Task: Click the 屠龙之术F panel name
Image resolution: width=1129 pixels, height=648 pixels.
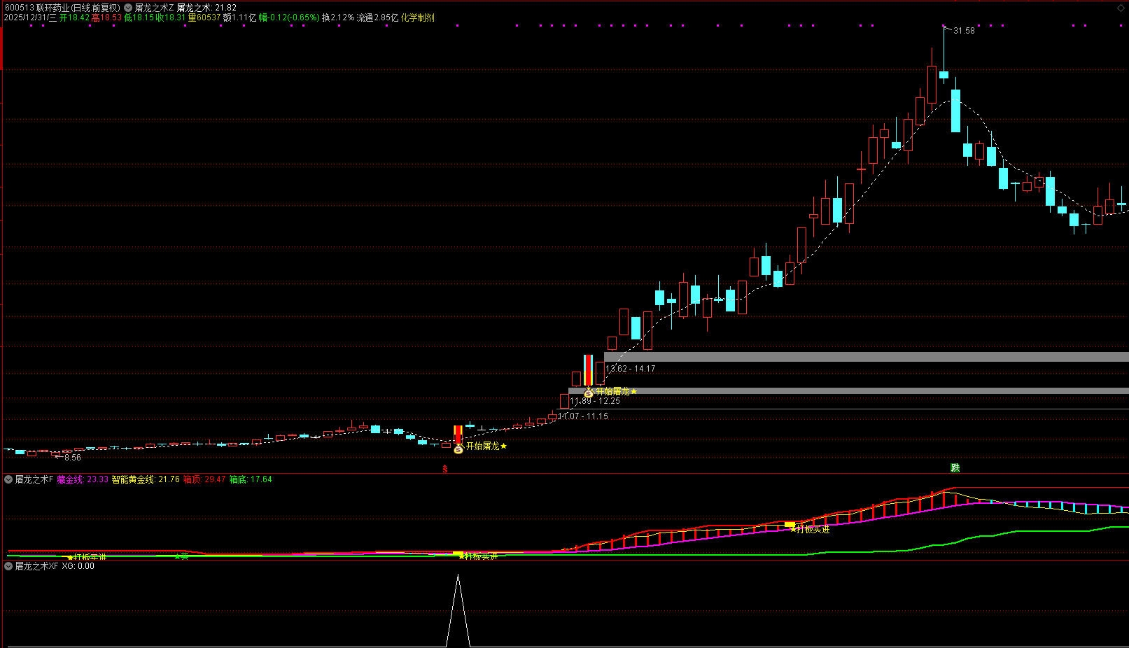Action: coord(34,479)
